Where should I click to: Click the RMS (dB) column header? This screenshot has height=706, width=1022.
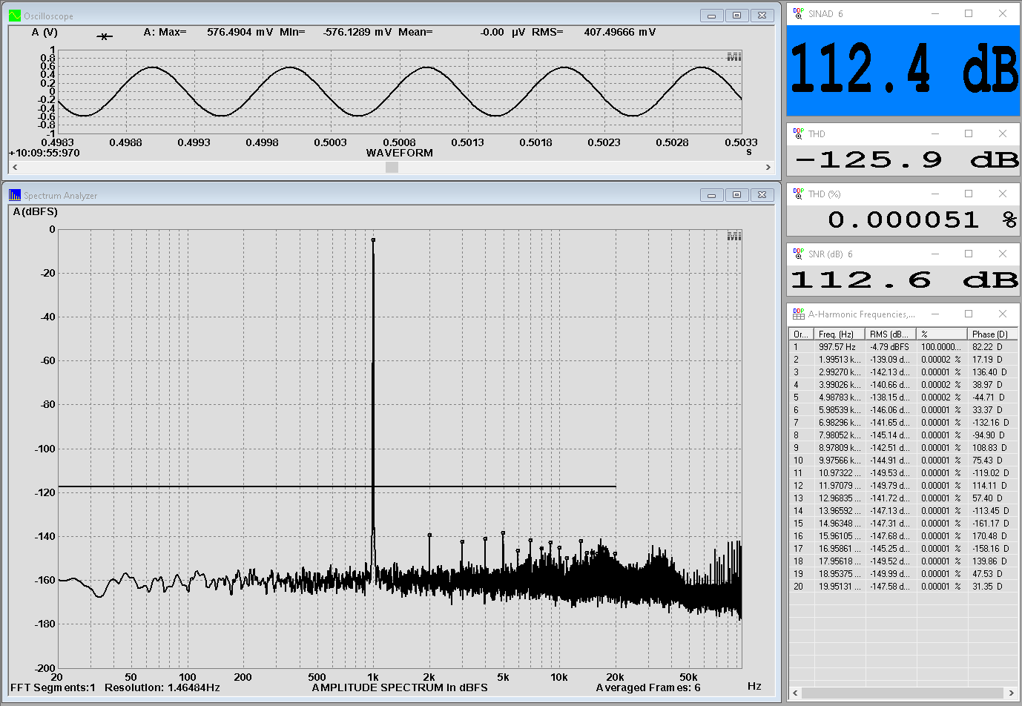[890, 334]
